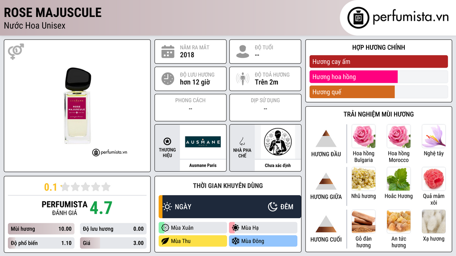Click the Đêm label in day bar

(287, 207)
